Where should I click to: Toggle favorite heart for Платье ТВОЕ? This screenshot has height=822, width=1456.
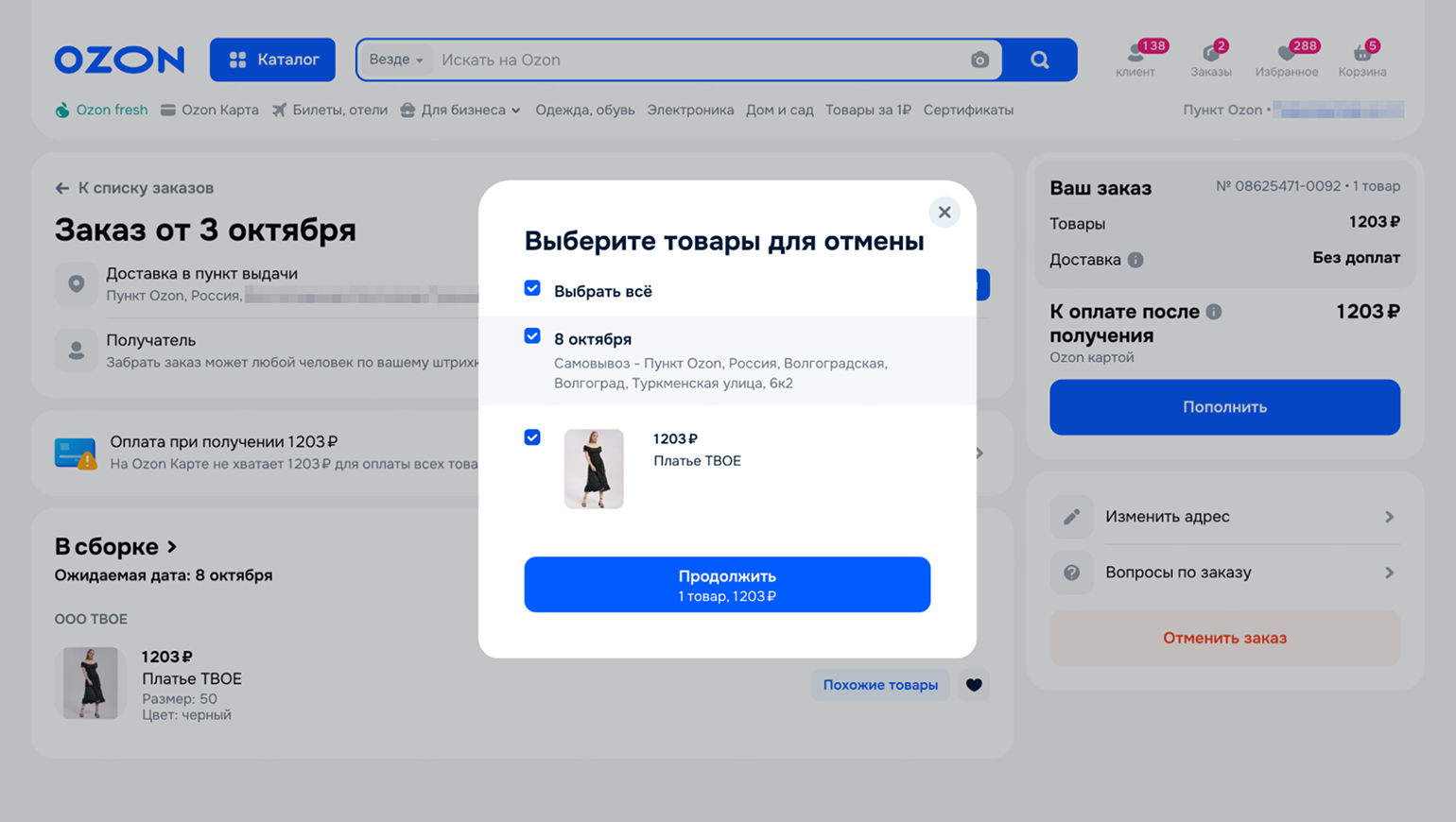[x=974, y=685]
